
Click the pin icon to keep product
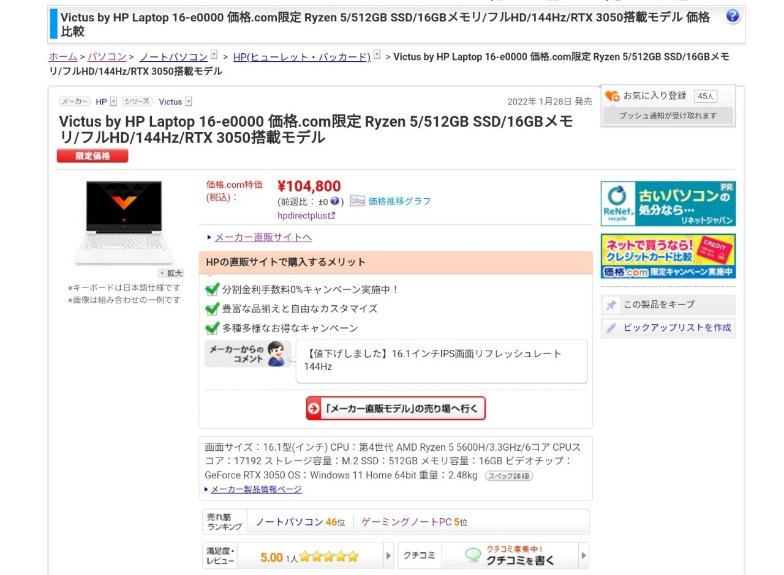point(611,305)
